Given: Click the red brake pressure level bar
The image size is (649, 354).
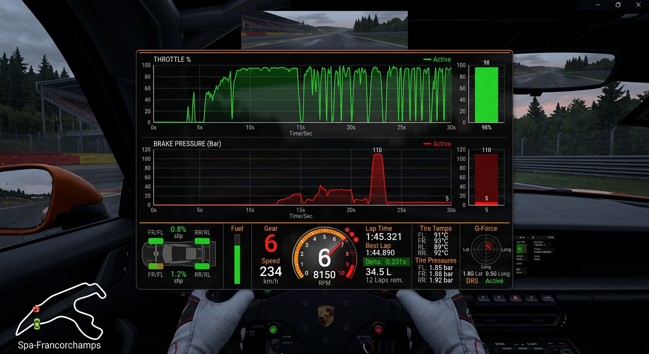Looking at the screenshot, I should point(486,179).
